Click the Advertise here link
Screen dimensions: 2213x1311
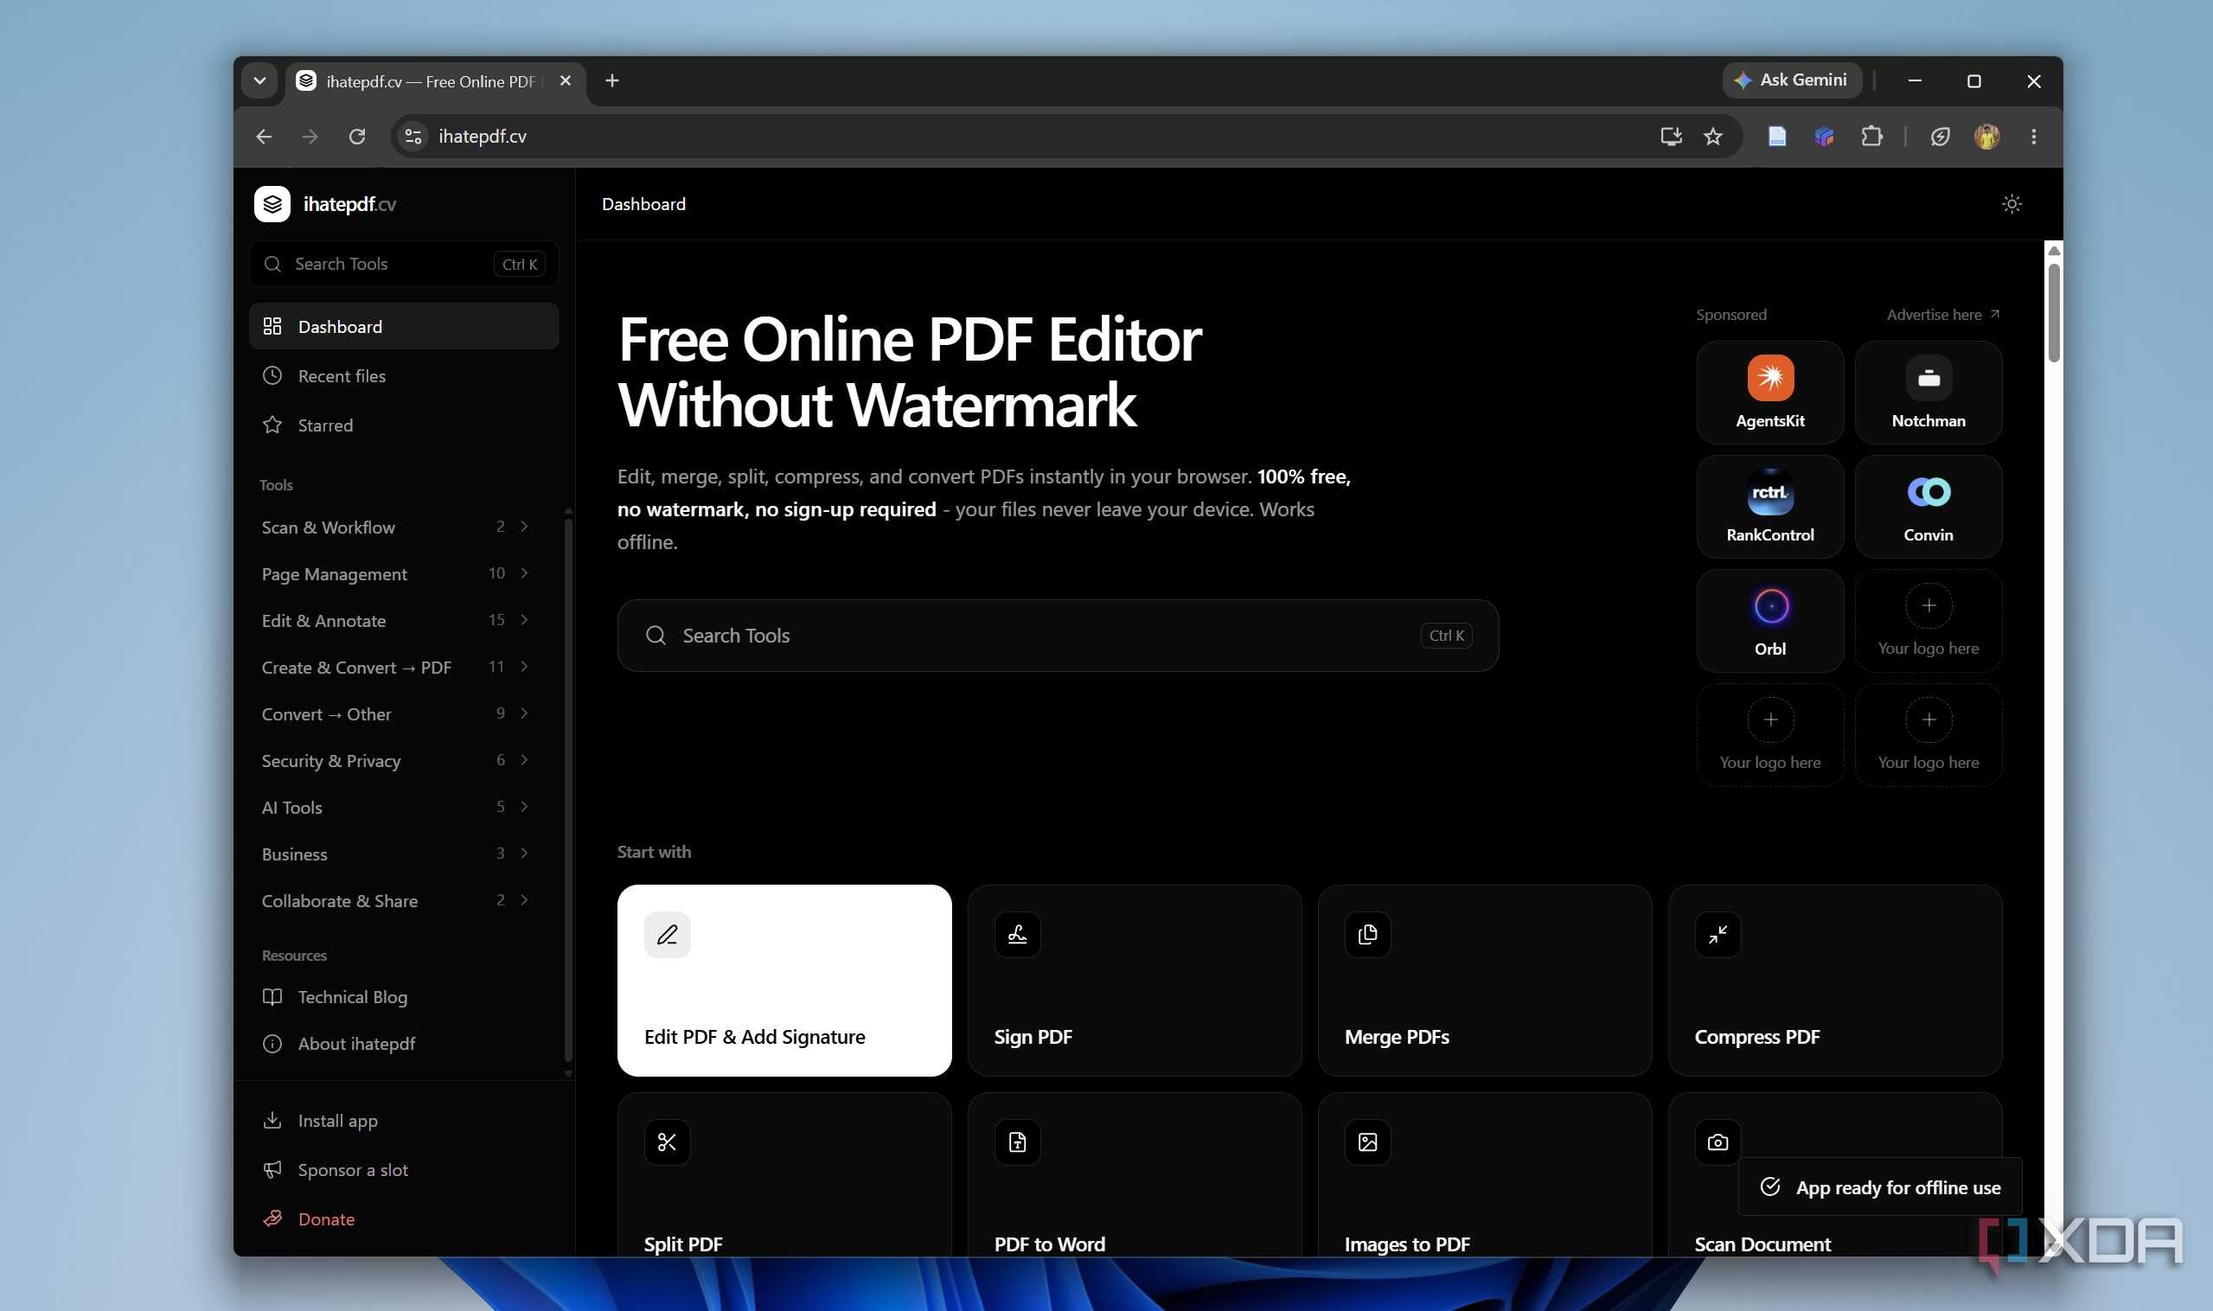click(1942, 315)
